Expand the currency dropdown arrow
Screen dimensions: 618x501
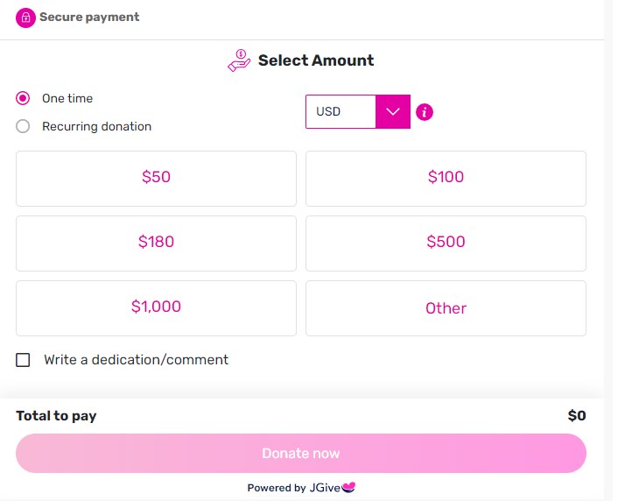coord(393,111)
